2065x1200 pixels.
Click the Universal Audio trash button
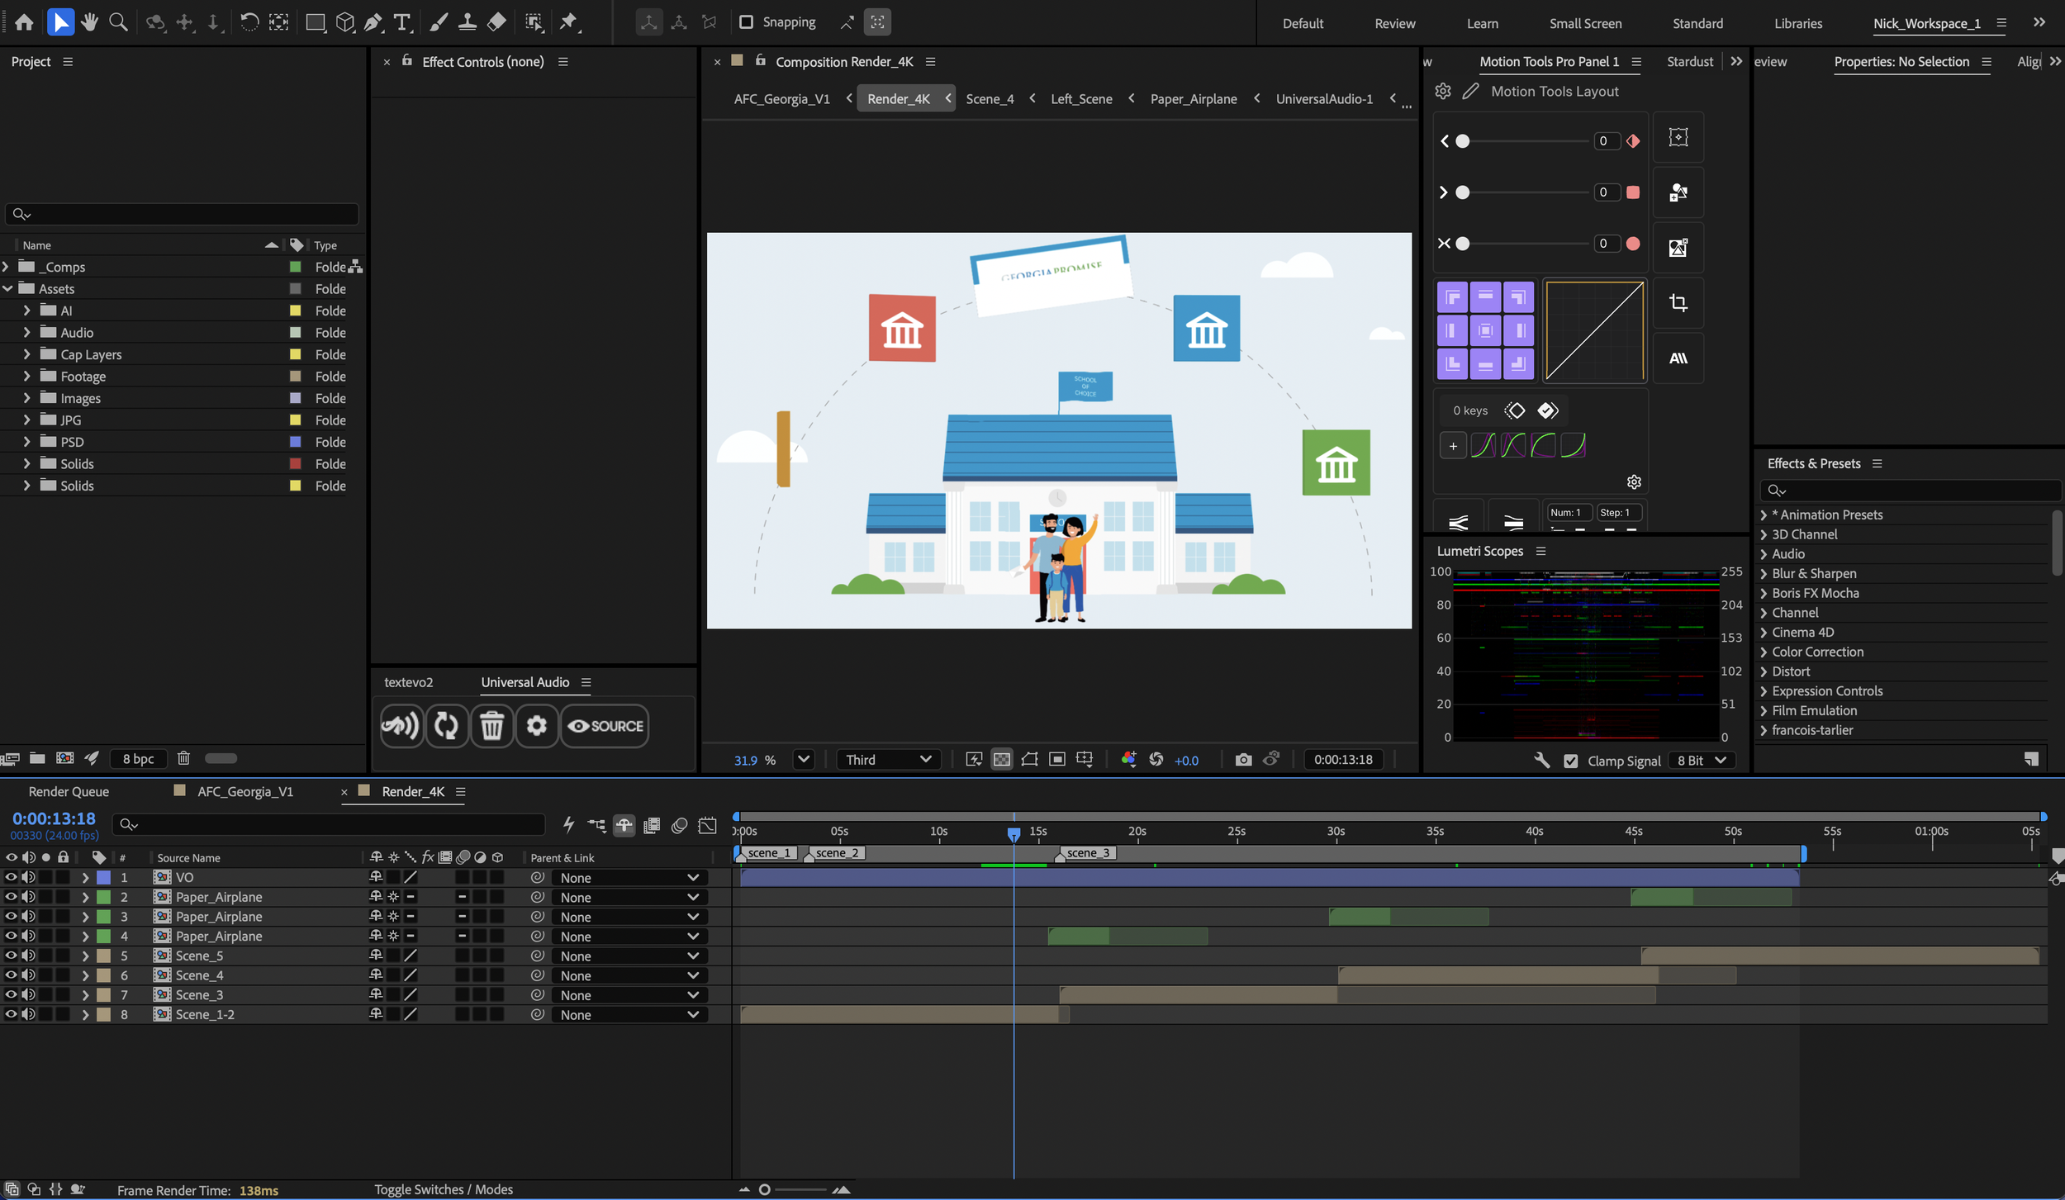point(491,726)
